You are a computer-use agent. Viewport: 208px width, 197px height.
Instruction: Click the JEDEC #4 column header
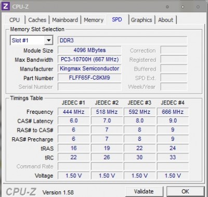point(173,103)
